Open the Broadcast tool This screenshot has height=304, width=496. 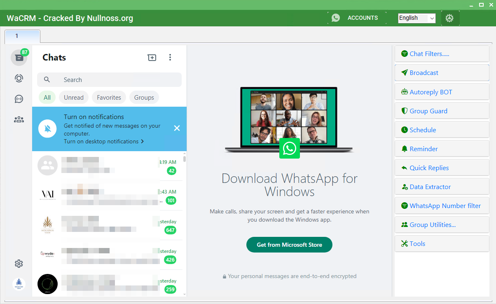[442, 73]
